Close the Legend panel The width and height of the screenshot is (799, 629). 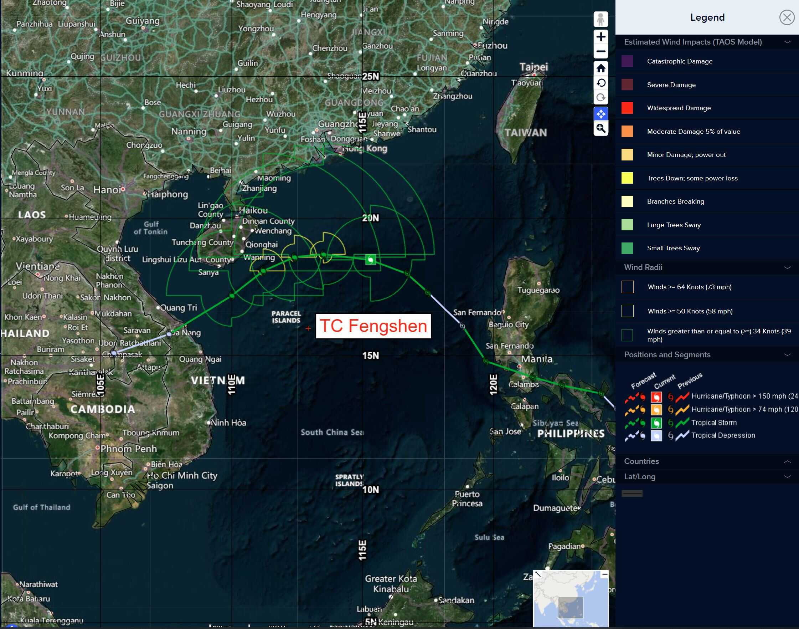pos(787,17)
